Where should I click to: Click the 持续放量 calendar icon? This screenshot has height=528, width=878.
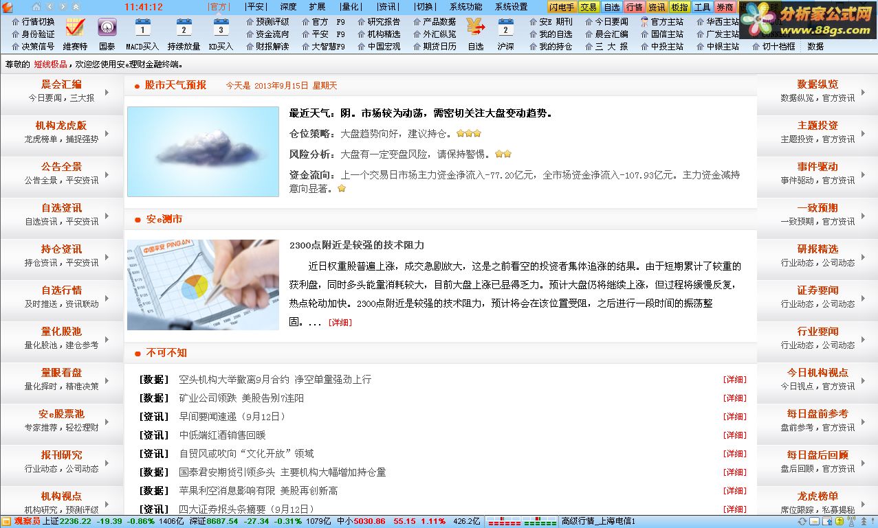(x=184, y=28)
